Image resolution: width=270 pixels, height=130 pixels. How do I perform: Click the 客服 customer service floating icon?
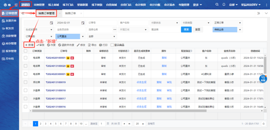[x=263, y=79]
